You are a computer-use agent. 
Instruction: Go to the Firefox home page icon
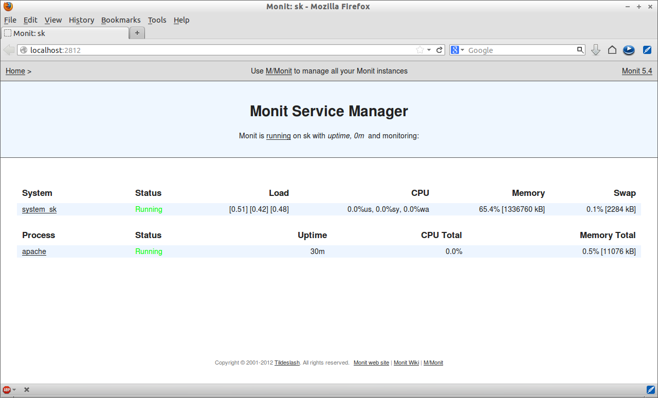pyautogui.click(x=612, y=50)
